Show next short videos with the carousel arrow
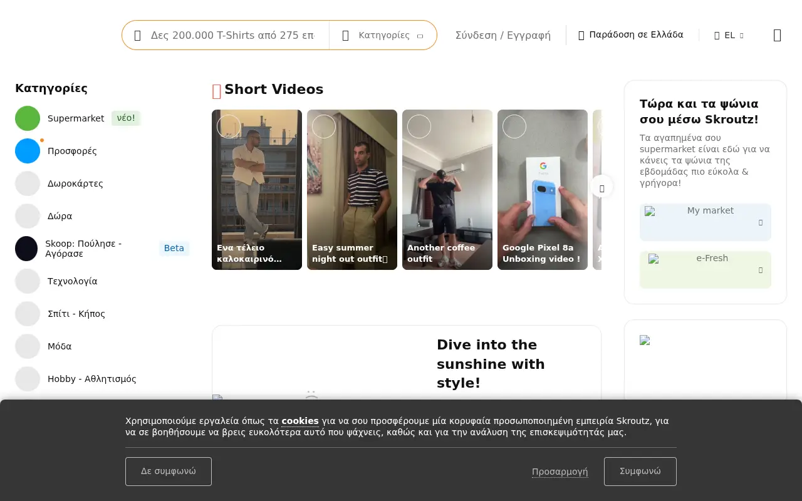The height and width of the screenshot is (501, 802). tap(601, 187)
